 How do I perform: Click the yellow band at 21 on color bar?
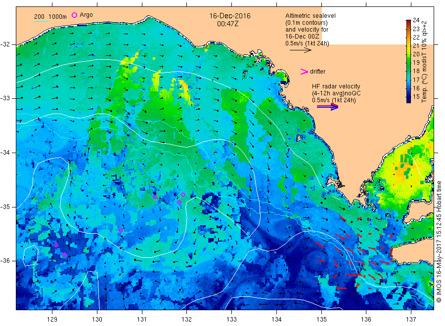coord(408,45)
